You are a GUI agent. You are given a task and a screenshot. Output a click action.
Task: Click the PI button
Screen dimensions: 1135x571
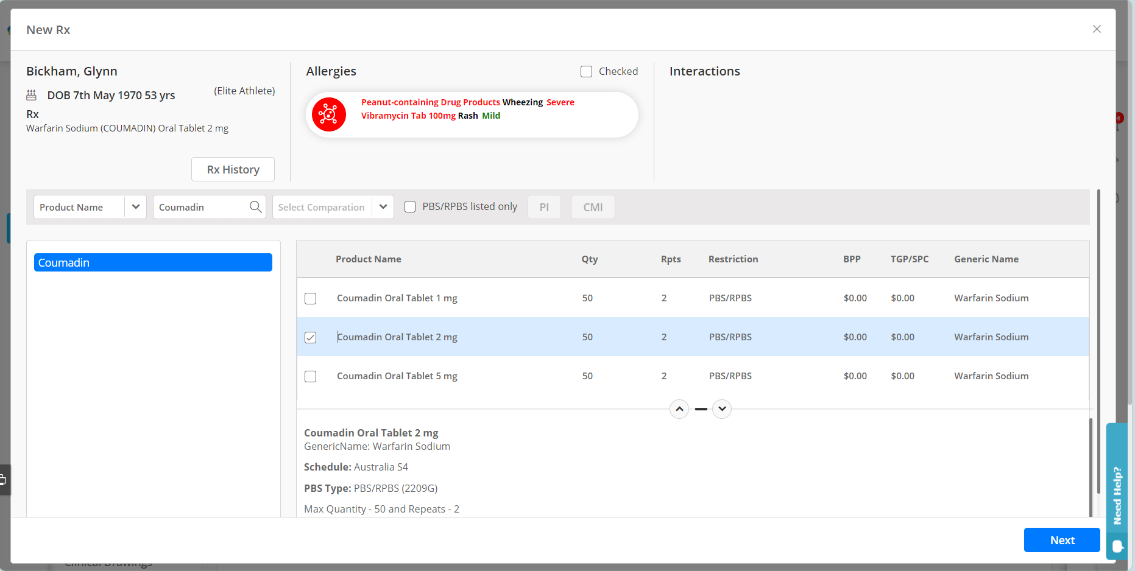tap(544, 207)
